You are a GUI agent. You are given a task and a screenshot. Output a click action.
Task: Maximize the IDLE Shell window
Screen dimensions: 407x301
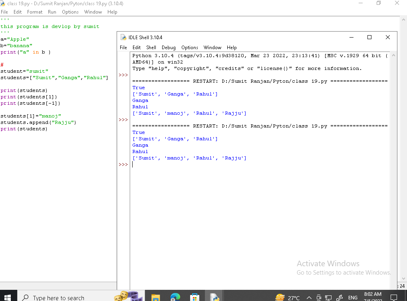pyautogui.click(x=369, y=37)
